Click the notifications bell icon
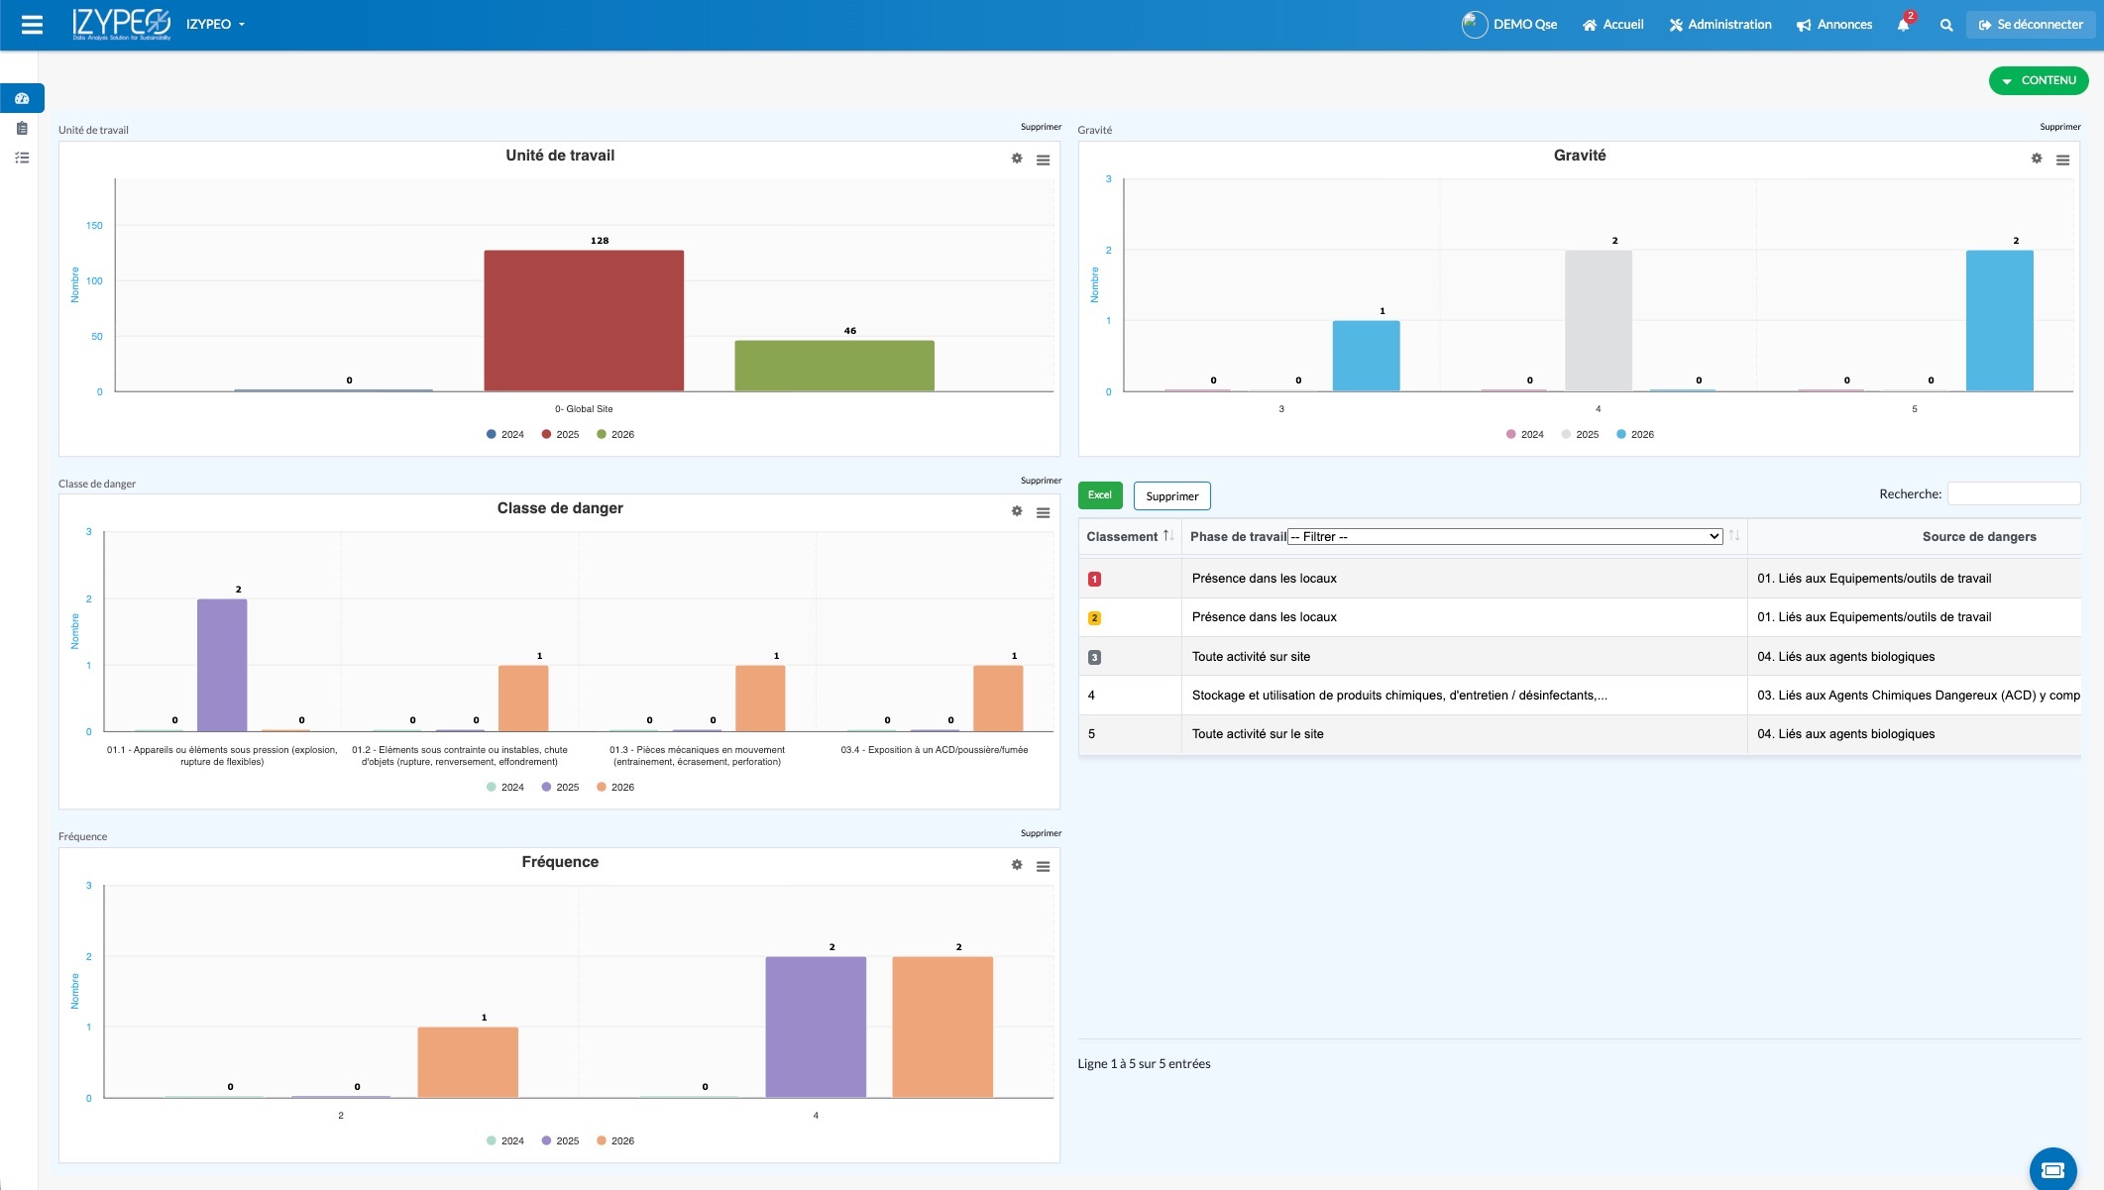Viewport: 2104px width, 1190px height. pyautogui.click(x=1903, y=25)
